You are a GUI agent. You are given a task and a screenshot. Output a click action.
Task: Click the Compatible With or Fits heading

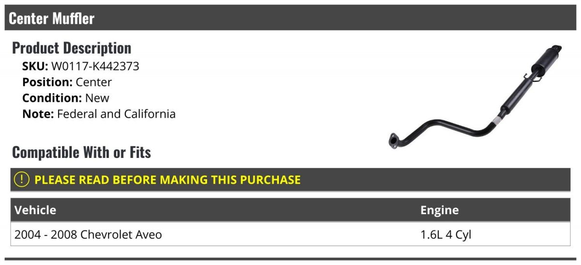tap(81, 153)
